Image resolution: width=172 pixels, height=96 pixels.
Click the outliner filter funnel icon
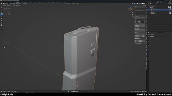169,4
